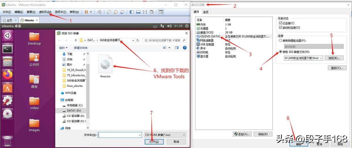Click the Unity mode toolbar icon
The width and height of the screenshot is (352, 148).
(152, 12)
